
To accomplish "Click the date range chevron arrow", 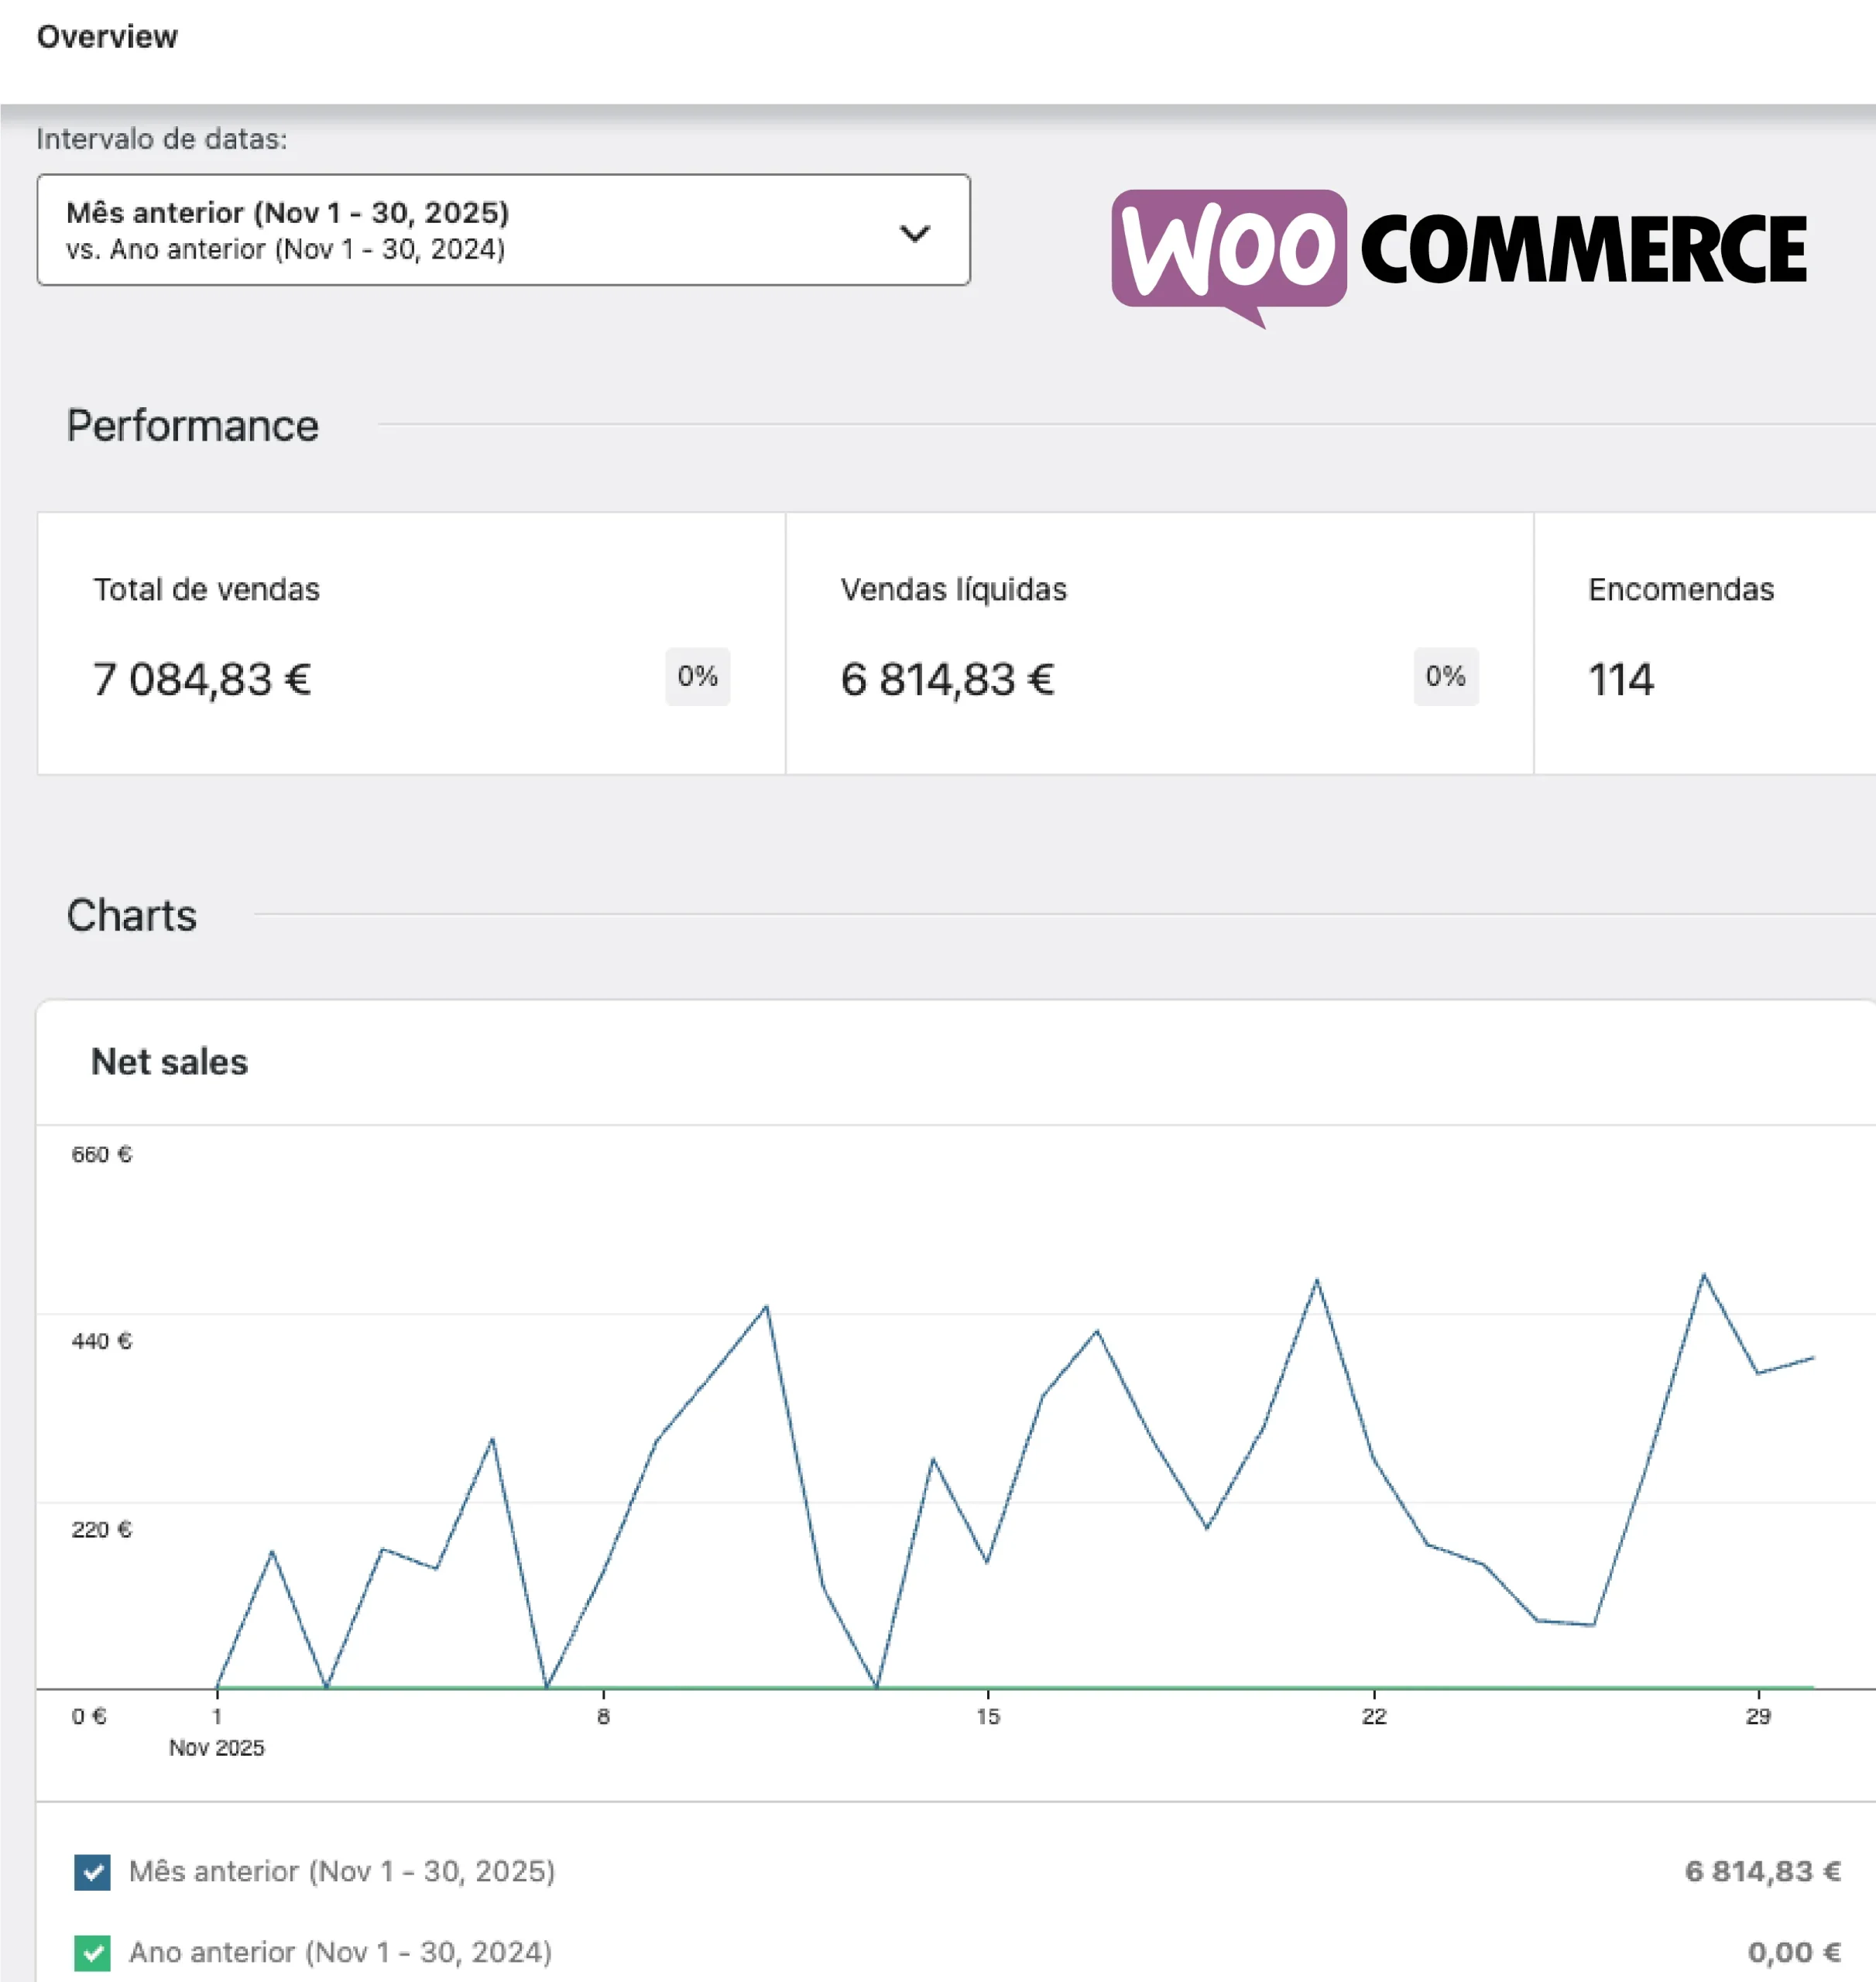I will 914,233.
